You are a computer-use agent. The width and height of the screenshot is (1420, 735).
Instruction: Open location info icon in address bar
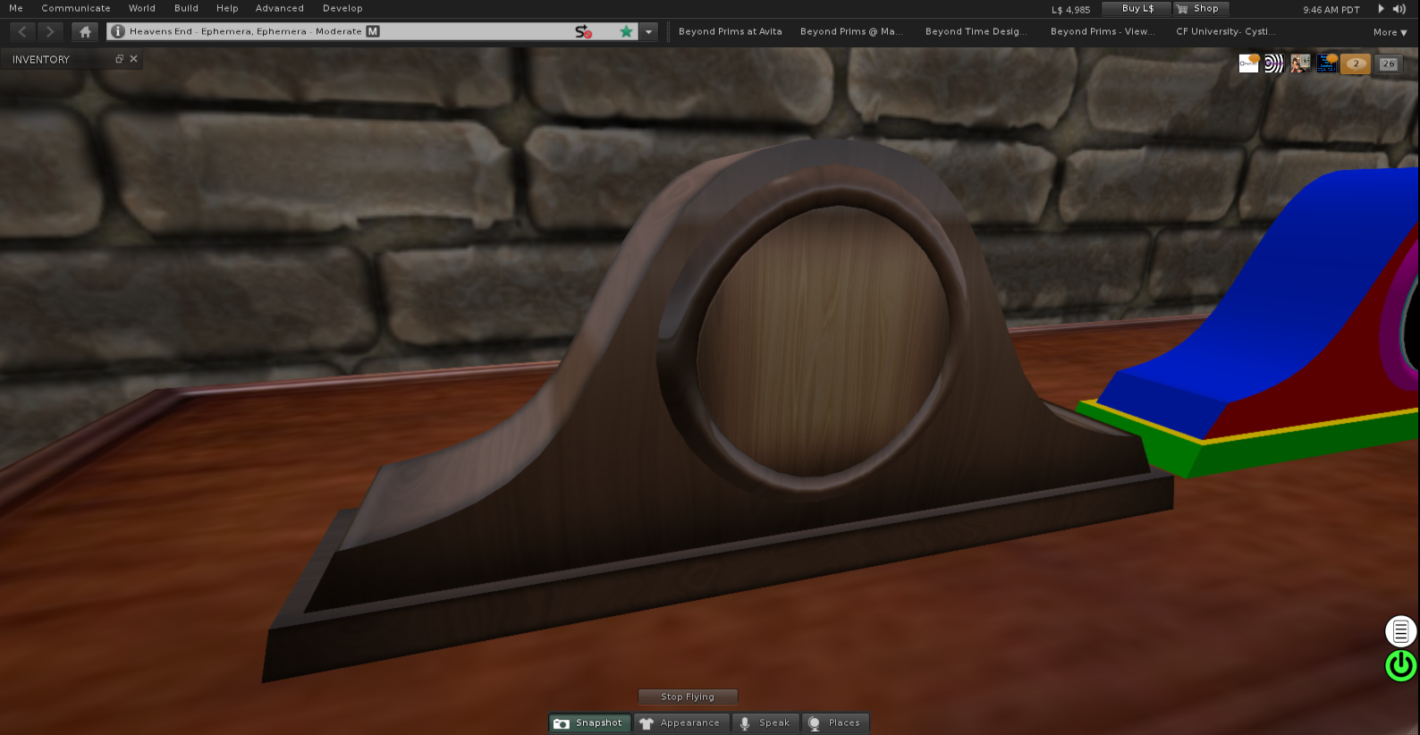pyautogui.click(x=118, y=31)
